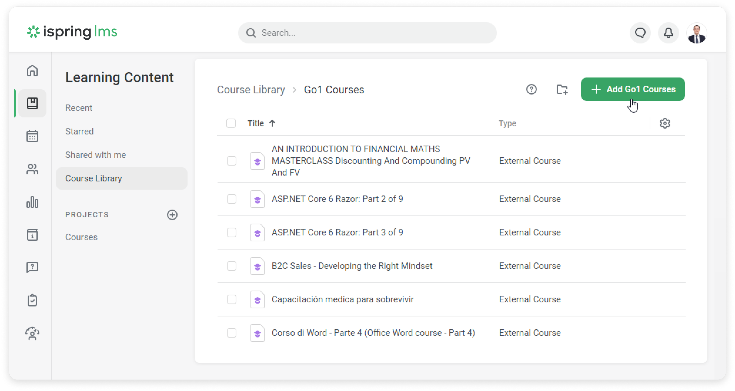735x391 pixels.
Task: Select checkbox for Capacitación medica course
Action: [x=232, y=299]
